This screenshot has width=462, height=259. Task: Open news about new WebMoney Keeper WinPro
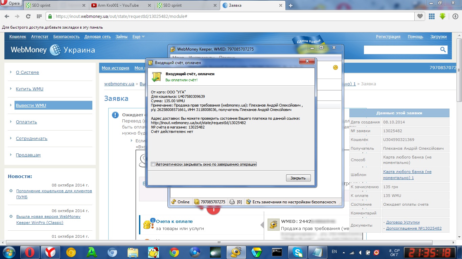coord(48,219)
